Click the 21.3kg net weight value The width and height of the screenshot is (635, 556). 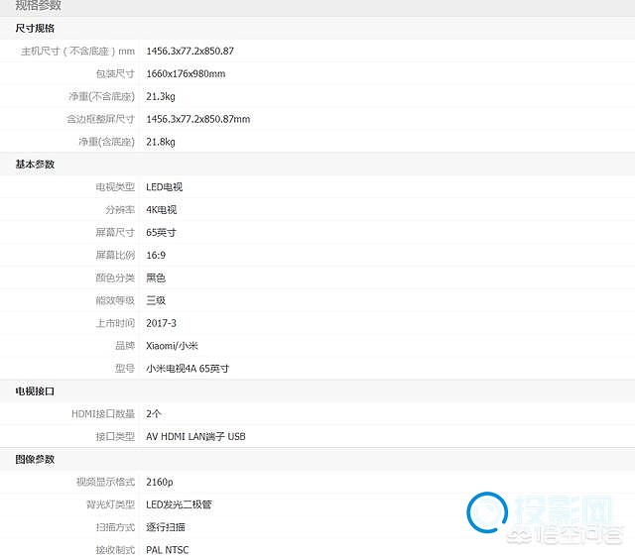(161, 96)
